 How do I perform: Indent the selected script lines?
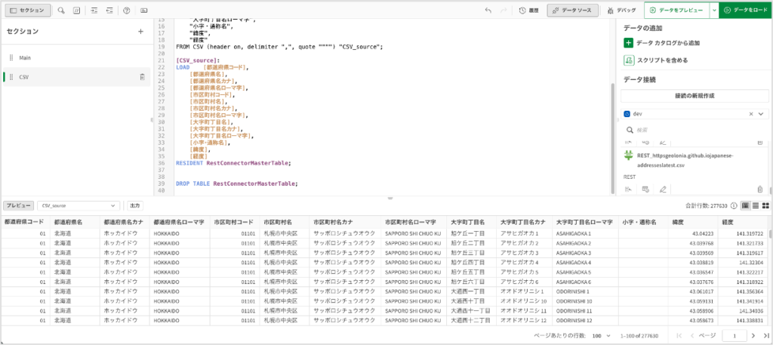(94, 11)
